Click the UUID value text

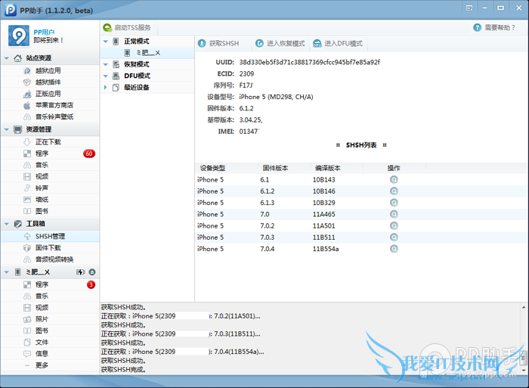(x=309, y=62)
